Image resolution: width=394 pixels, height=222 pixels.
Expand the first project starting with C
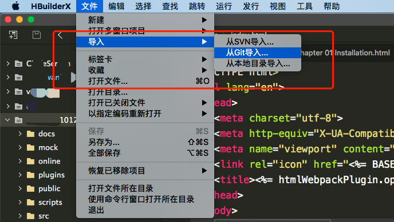(8, 63)
